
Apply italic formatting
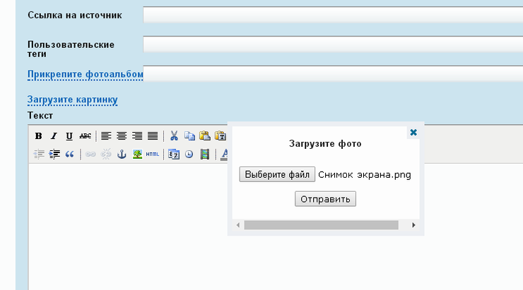54,136
